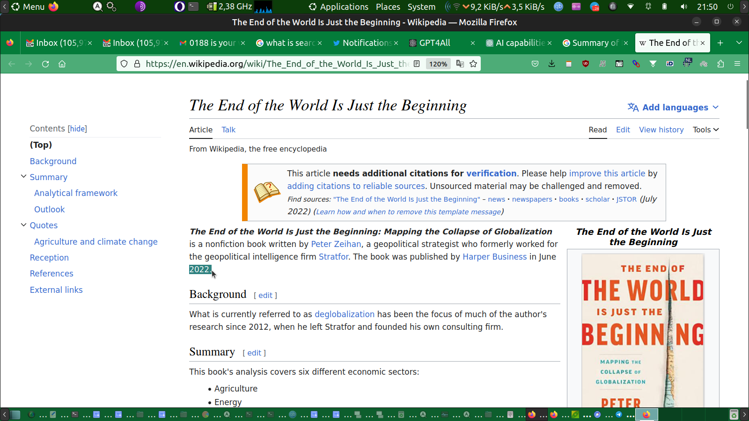Edit the Summary section
The height and width of the screenshot is (421, 749).
[254, 353]
